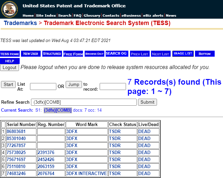Open eBiz alerts header link
223x178 pixels.
[x=153, y=15]
